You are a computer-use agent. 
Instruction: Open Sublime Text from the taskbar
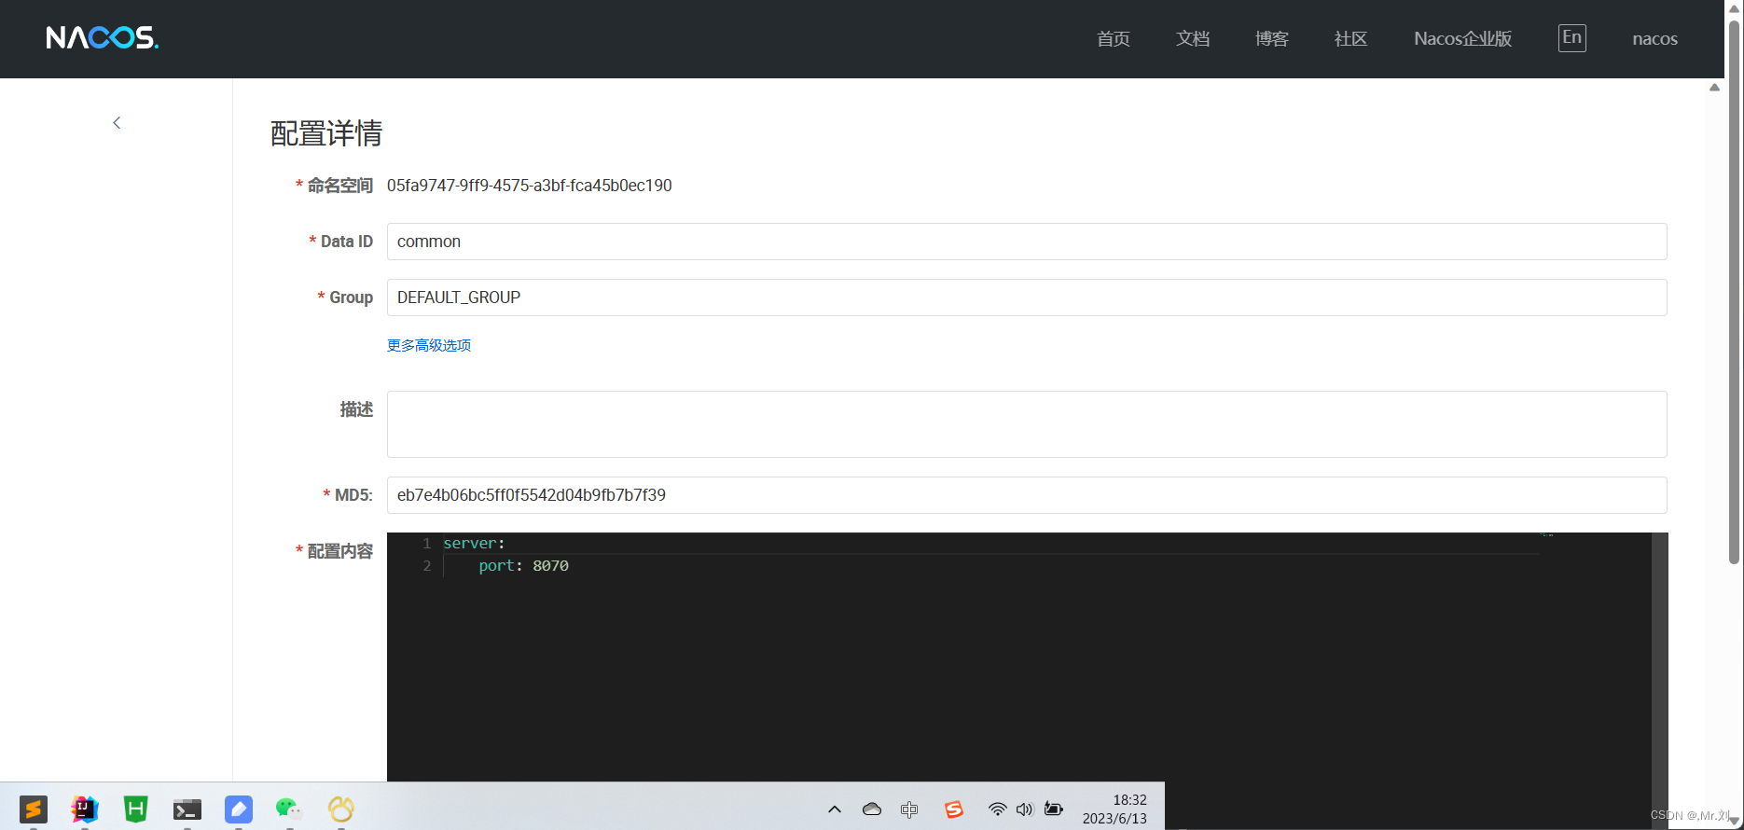pos(34,809)
